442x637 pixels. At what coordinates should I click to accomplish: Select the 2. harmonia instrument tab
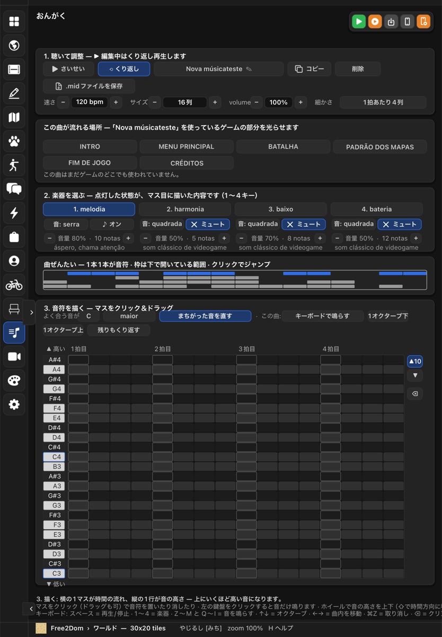(x=185, y=209)
